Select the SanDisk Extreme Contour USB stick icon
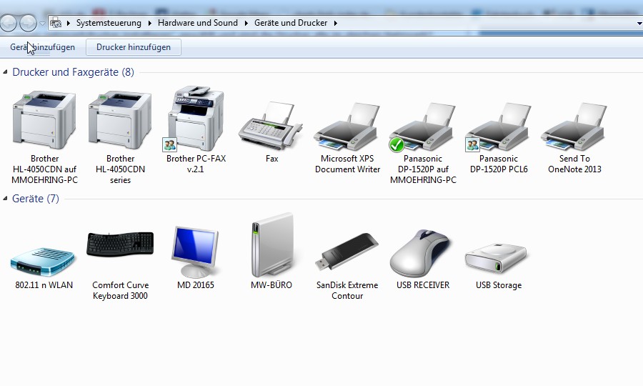 click(x=347, y=252)
